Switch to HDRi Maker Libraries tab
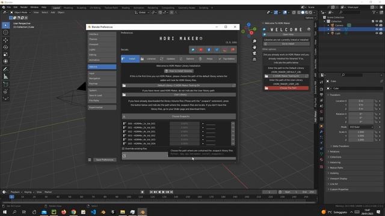385x216 pixels. (149, 59)
